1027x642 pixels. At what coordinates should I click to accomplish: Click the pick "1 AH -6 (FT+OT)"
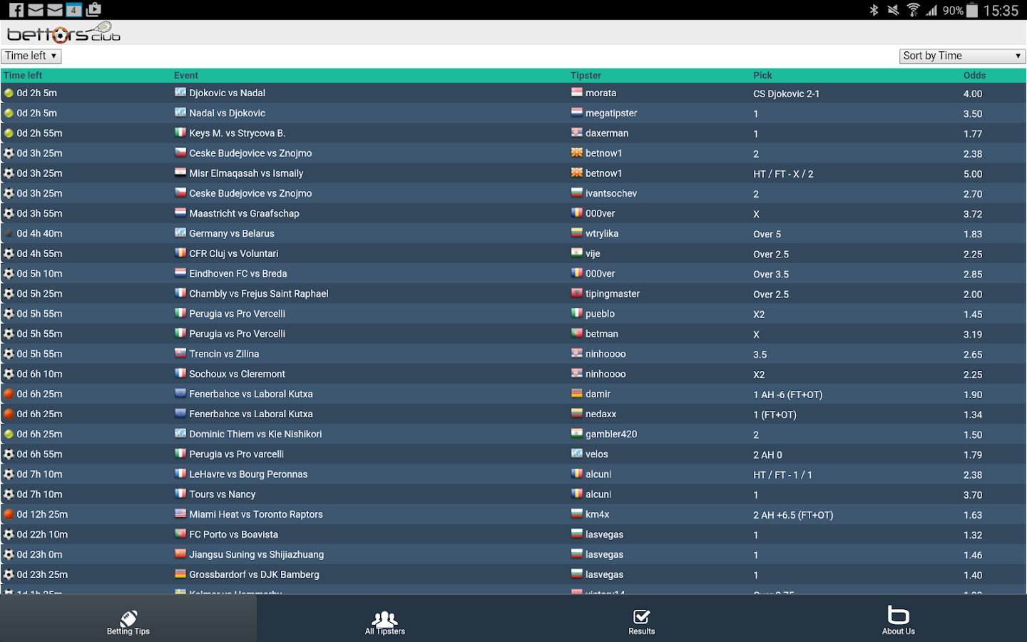pyautogui.click(x=788, y=394)
